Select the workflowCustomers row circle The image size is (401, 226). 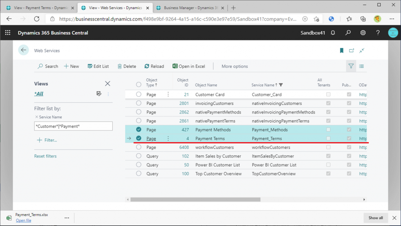(139, 147)
